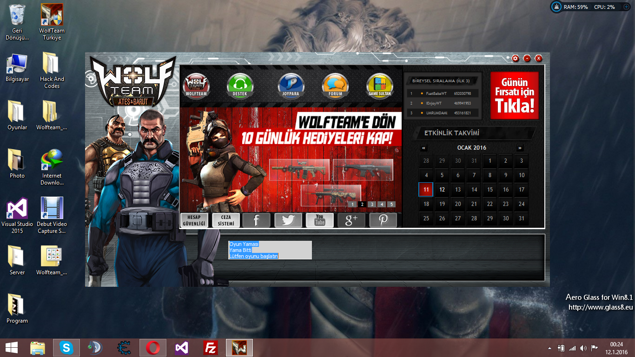Open Skype from the taskbar
The height and width of the screenshot is (357, 635).
[66, 348]
